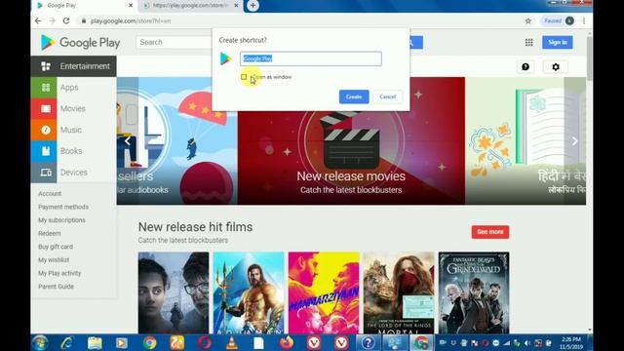Open VLC media player from taskbar
The height and width of the screenshot is (351, 624).
point(232,342)
